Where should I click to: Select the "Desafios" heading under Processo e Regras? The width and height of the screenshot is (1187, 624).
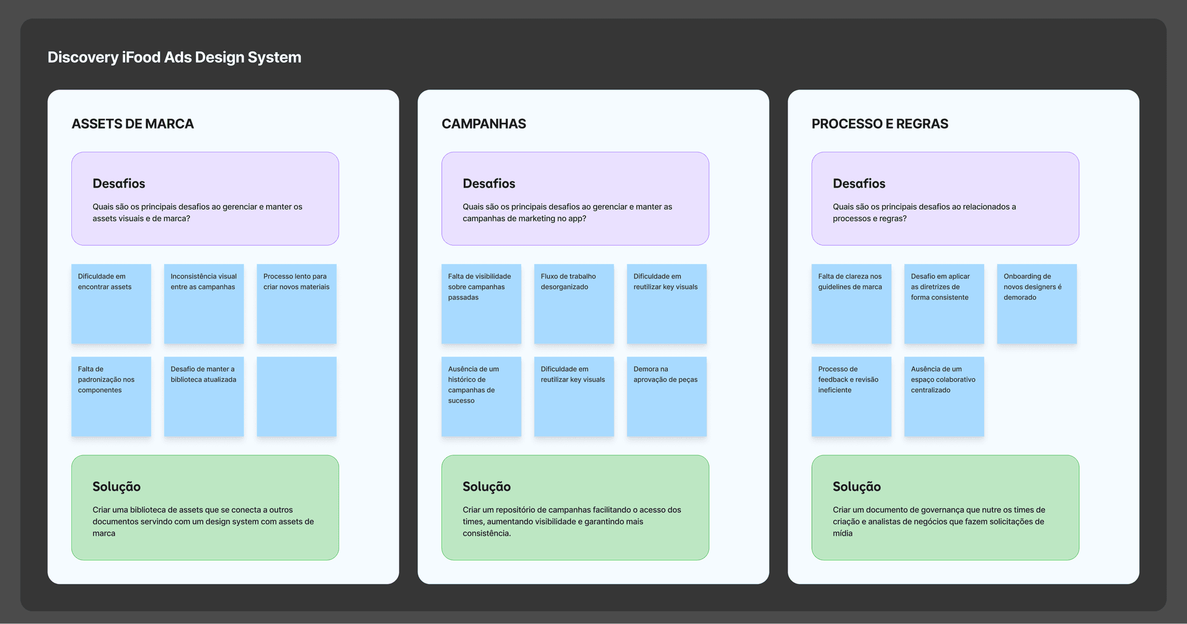[x=859, y=184]
